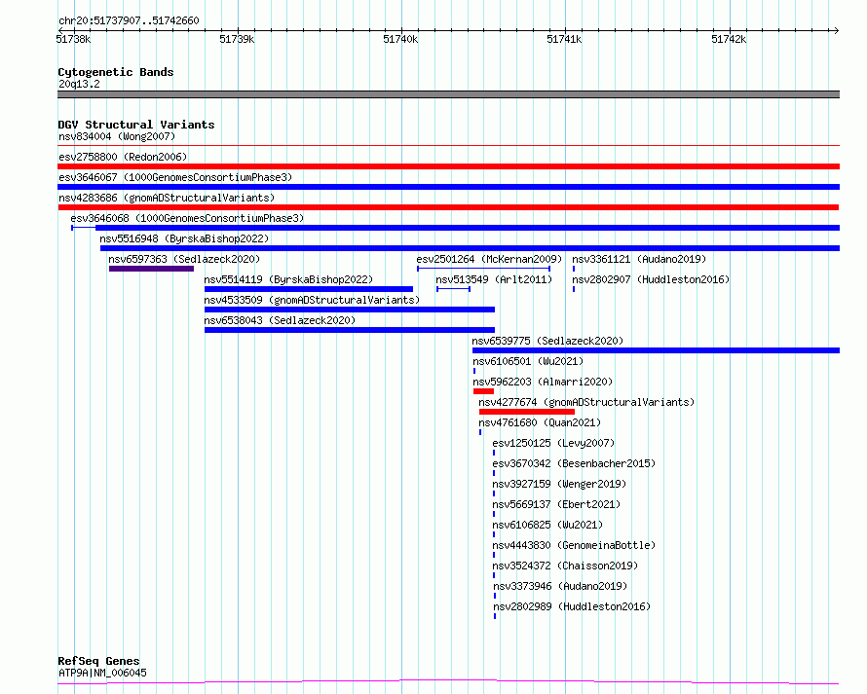Select the nsv513549 Arlt2011 interval glyph
This screenshot has width=867, height=694.
[453, 289]
